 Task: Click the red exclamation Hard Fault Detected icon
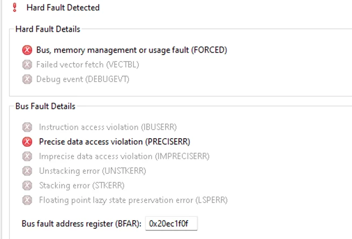[15, 8]
